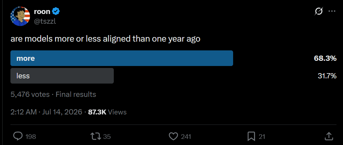This screenshot has height=145, width=343.
Task: Open the three-dot more options menu
Action: point(332,11)
